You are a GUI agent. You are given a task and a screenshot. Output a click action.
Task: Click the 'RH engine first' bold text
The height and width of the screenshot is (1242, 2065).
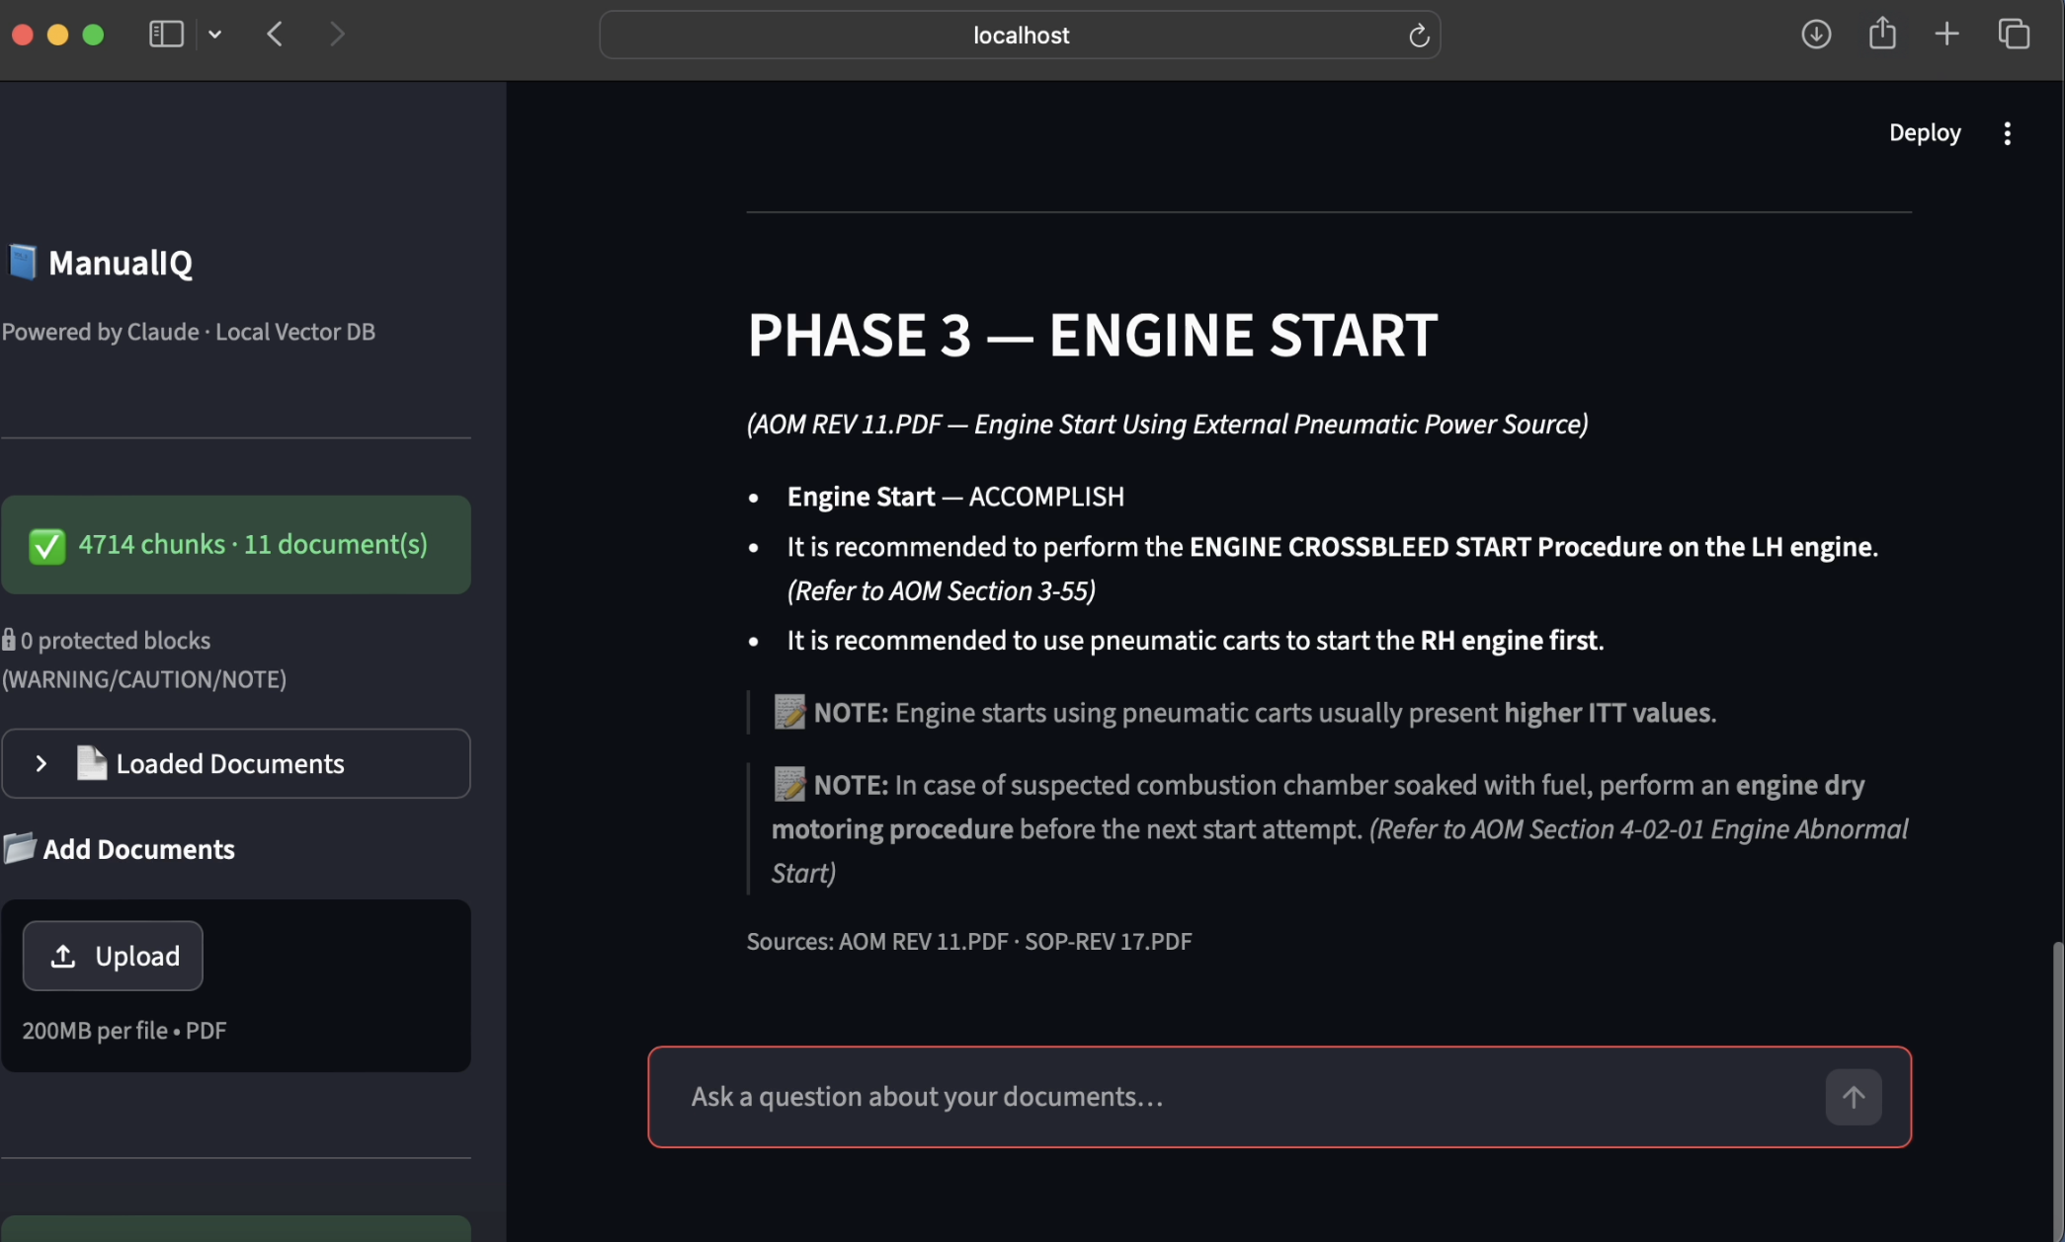pyautogui.click(x=1509, y=641)
